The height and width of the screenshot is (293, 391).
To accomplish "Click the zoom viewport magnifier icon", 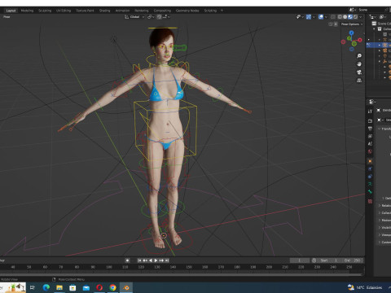I will pyautogui.click(x=359, y=56).
